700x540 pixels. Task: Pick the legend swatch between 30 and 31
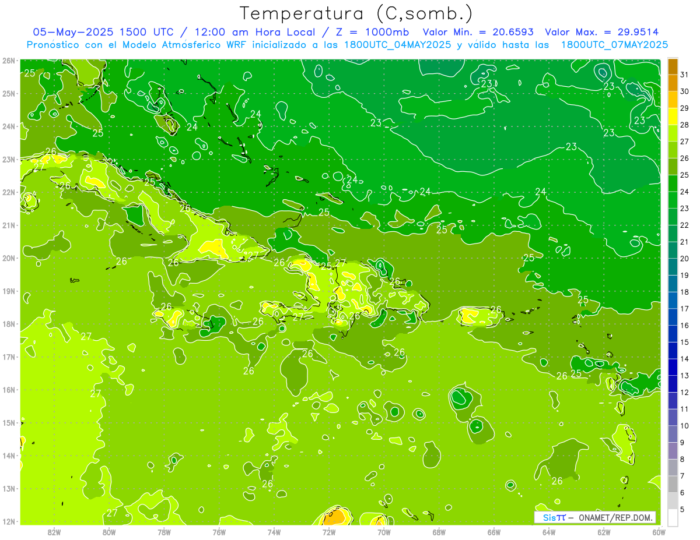[673, 83]
